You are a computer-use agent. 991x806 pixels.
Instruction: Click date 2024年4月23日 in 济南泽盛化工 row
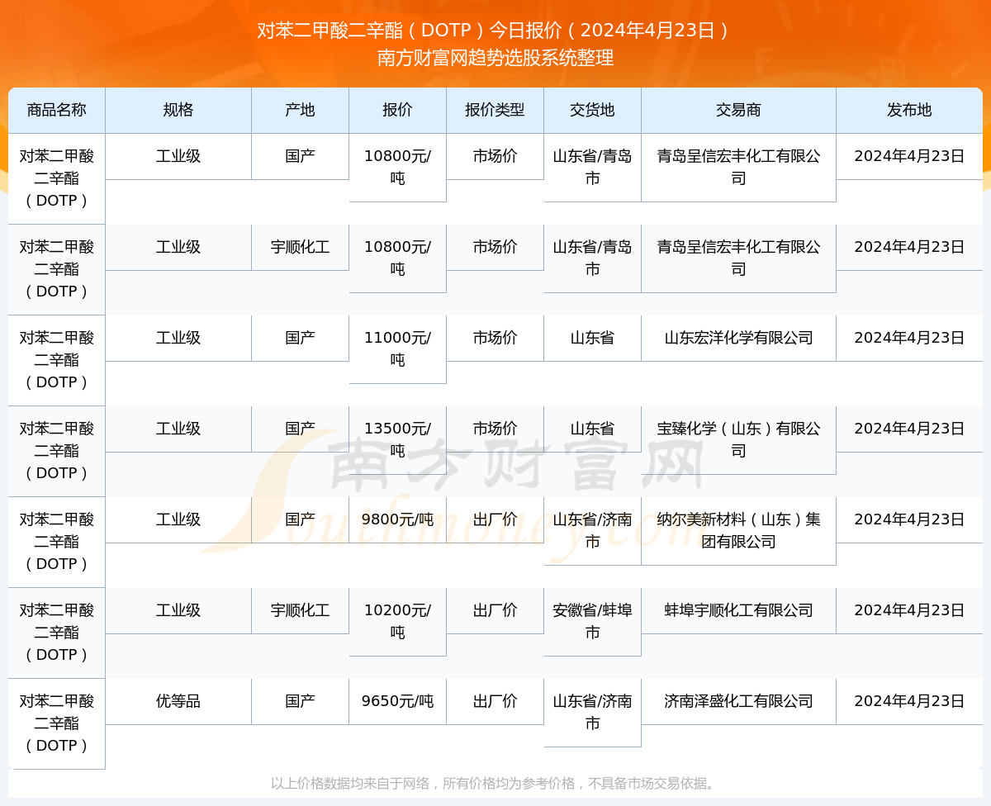(909, 701)
